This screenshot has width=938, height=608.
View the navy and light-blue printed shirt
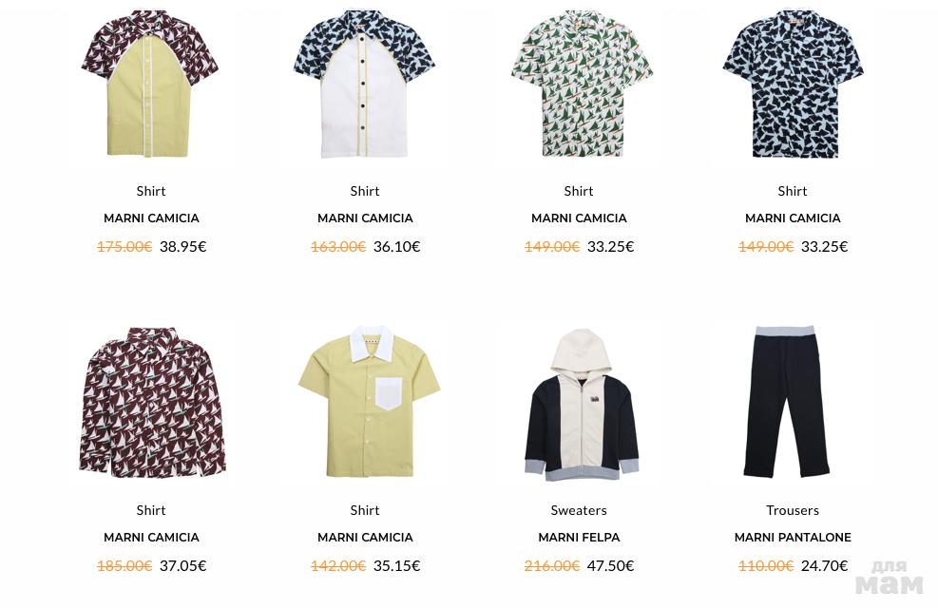tap(794, 85)
